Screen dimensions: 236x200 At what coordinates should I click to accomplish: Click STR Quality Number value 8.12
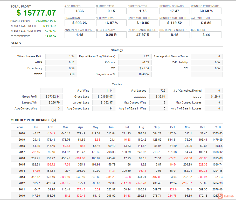tap(175, 35)
